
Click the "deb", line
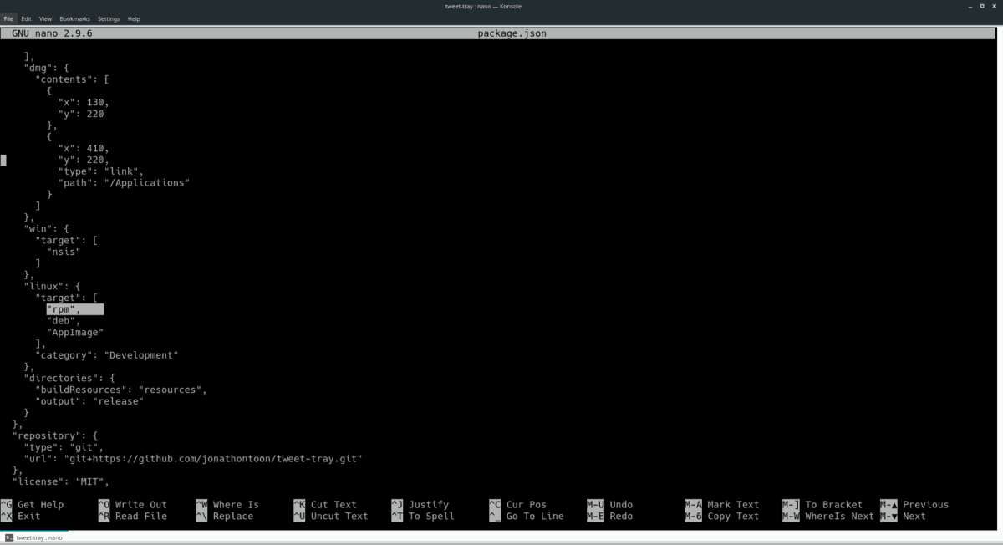[64, 321]
